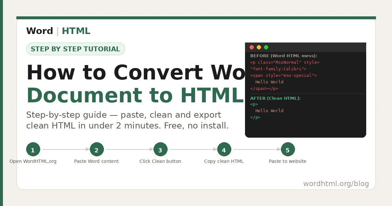
Task: Select the green traffic light color dot
Action: tap(266, 47)
